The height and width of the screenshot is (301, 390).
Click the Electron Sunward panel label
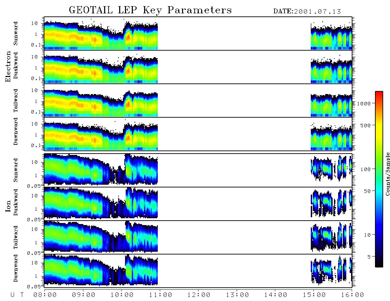(x=16, y=34)
